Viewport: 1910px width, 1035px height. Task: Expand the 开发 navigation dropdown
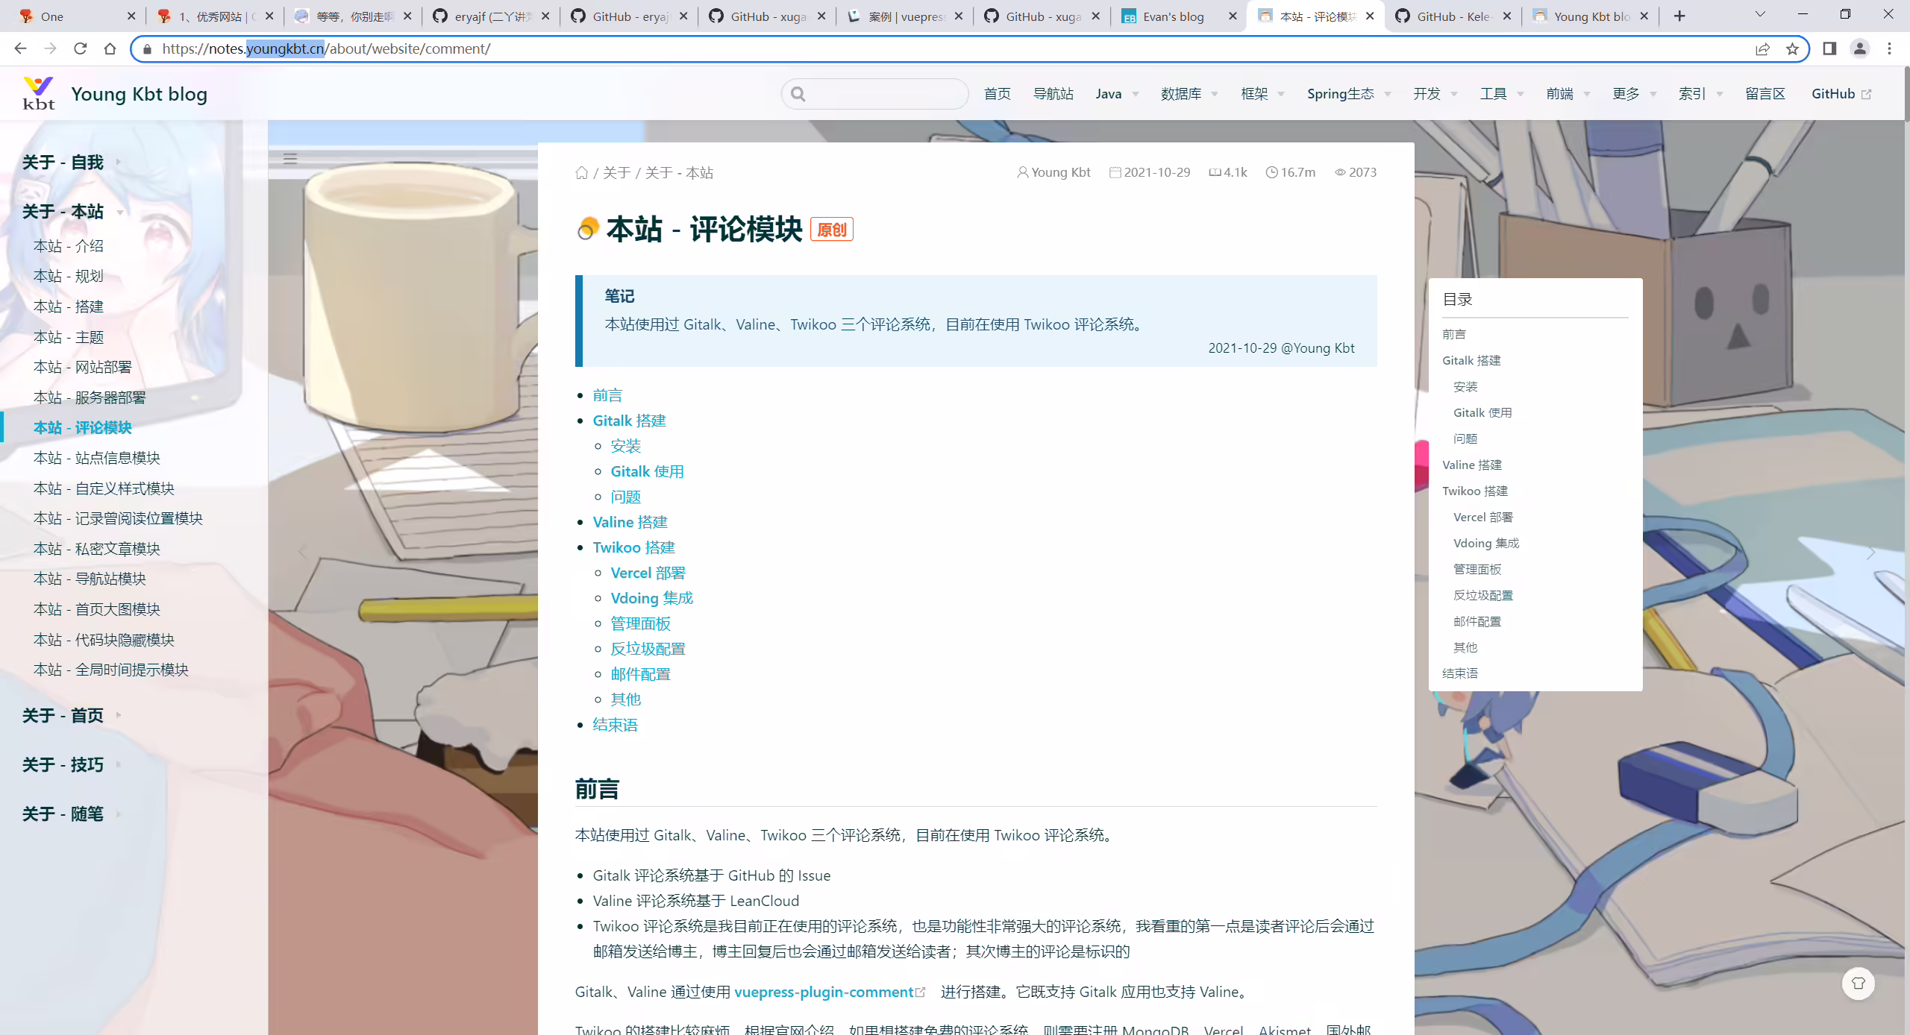click(x=1435, y=94)
